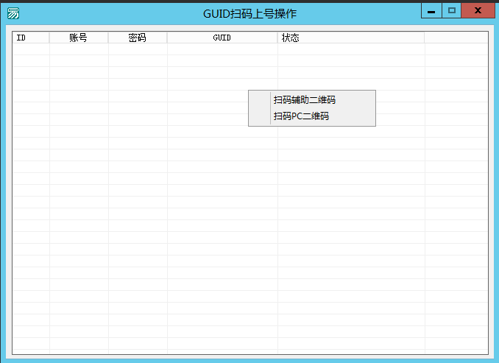Click the first empty cell under 账号
Image resolution: width=499 pixels, height=363 pixels.
click(79, 49)
